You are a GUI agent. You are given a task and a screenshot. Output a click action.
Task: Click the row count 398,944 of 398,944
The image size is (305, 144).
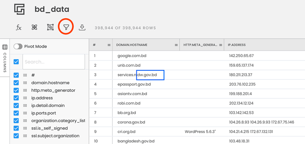125,28
